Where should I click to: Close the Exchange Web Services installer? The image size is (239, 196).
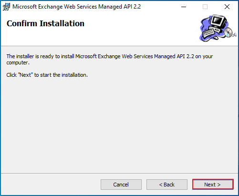(227, 7)
